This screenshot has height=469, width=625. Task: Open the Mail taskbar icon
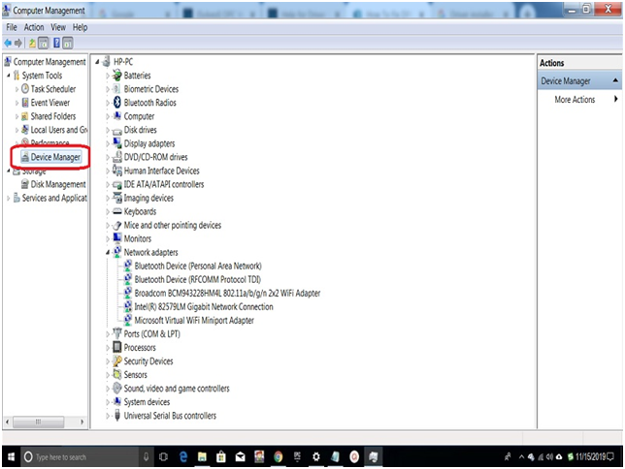(240, 456)
